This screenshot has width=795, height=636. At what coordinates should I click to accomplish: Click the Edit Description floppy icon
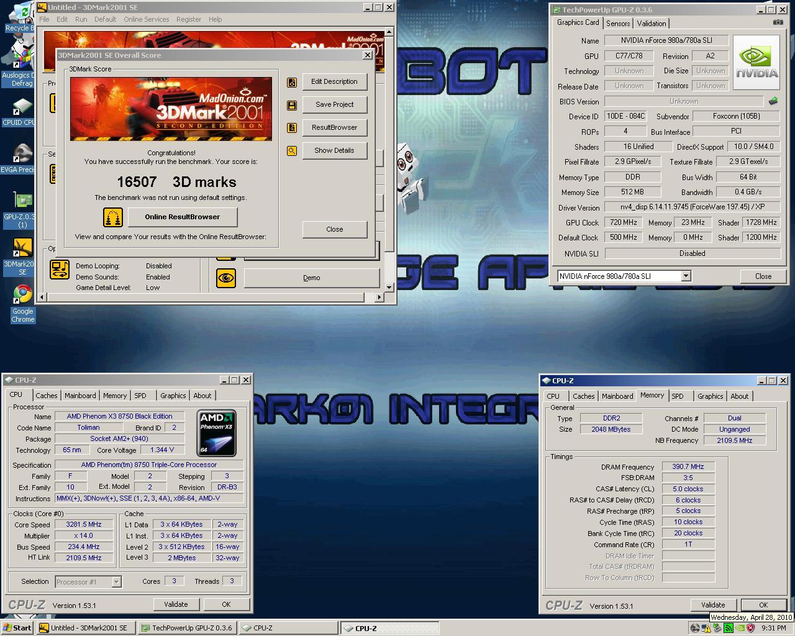[x=291, y=82]
